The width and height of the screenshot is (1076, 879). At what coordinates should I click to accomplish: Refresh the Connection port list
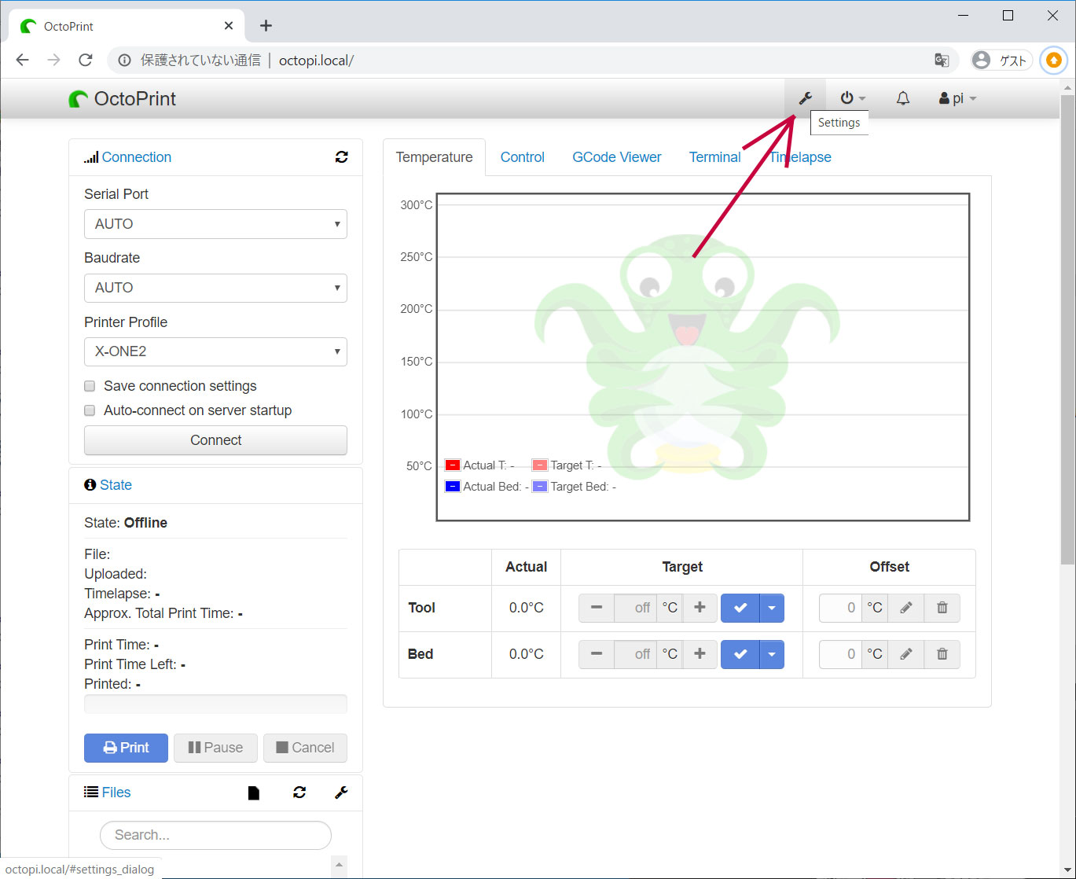(341, 157)
